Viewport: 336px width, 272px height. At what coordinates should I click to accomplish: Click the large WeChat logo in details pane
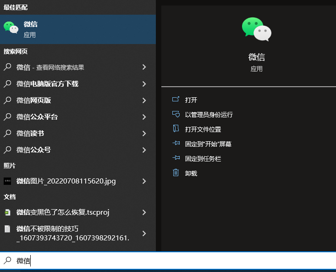point(256,29)
